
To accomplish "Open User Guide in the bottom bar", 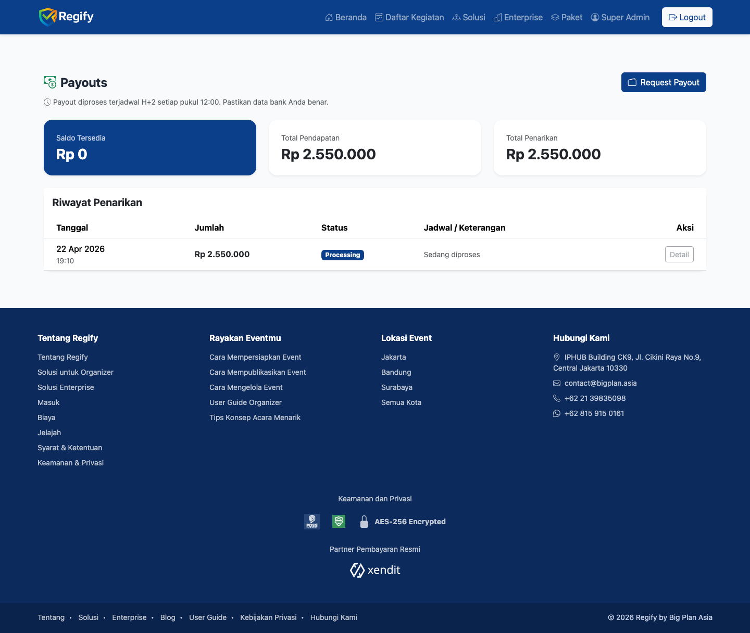I will pos(208,617).
